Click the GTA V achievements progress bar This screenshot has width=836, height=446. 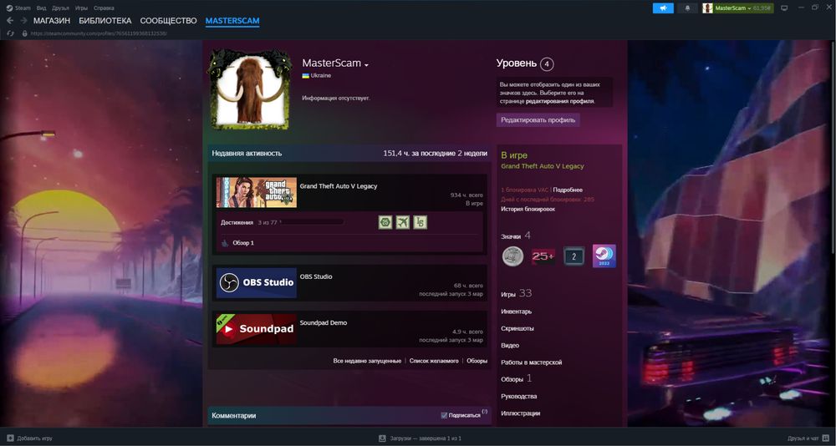click(313, 222)
